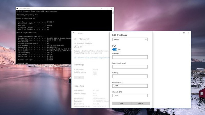
Task: Save the IP settings
Action: (121, 103)
